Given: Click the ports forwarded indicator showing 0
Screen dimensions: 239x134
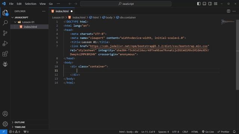Looking at the screenshot, I should click(x=26, y=132).
